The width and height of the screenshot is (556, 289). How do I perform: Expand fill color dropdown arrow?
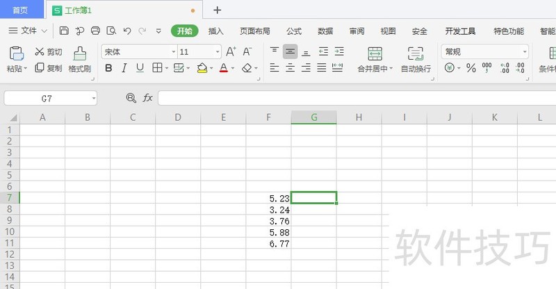[x=211, y=68]
